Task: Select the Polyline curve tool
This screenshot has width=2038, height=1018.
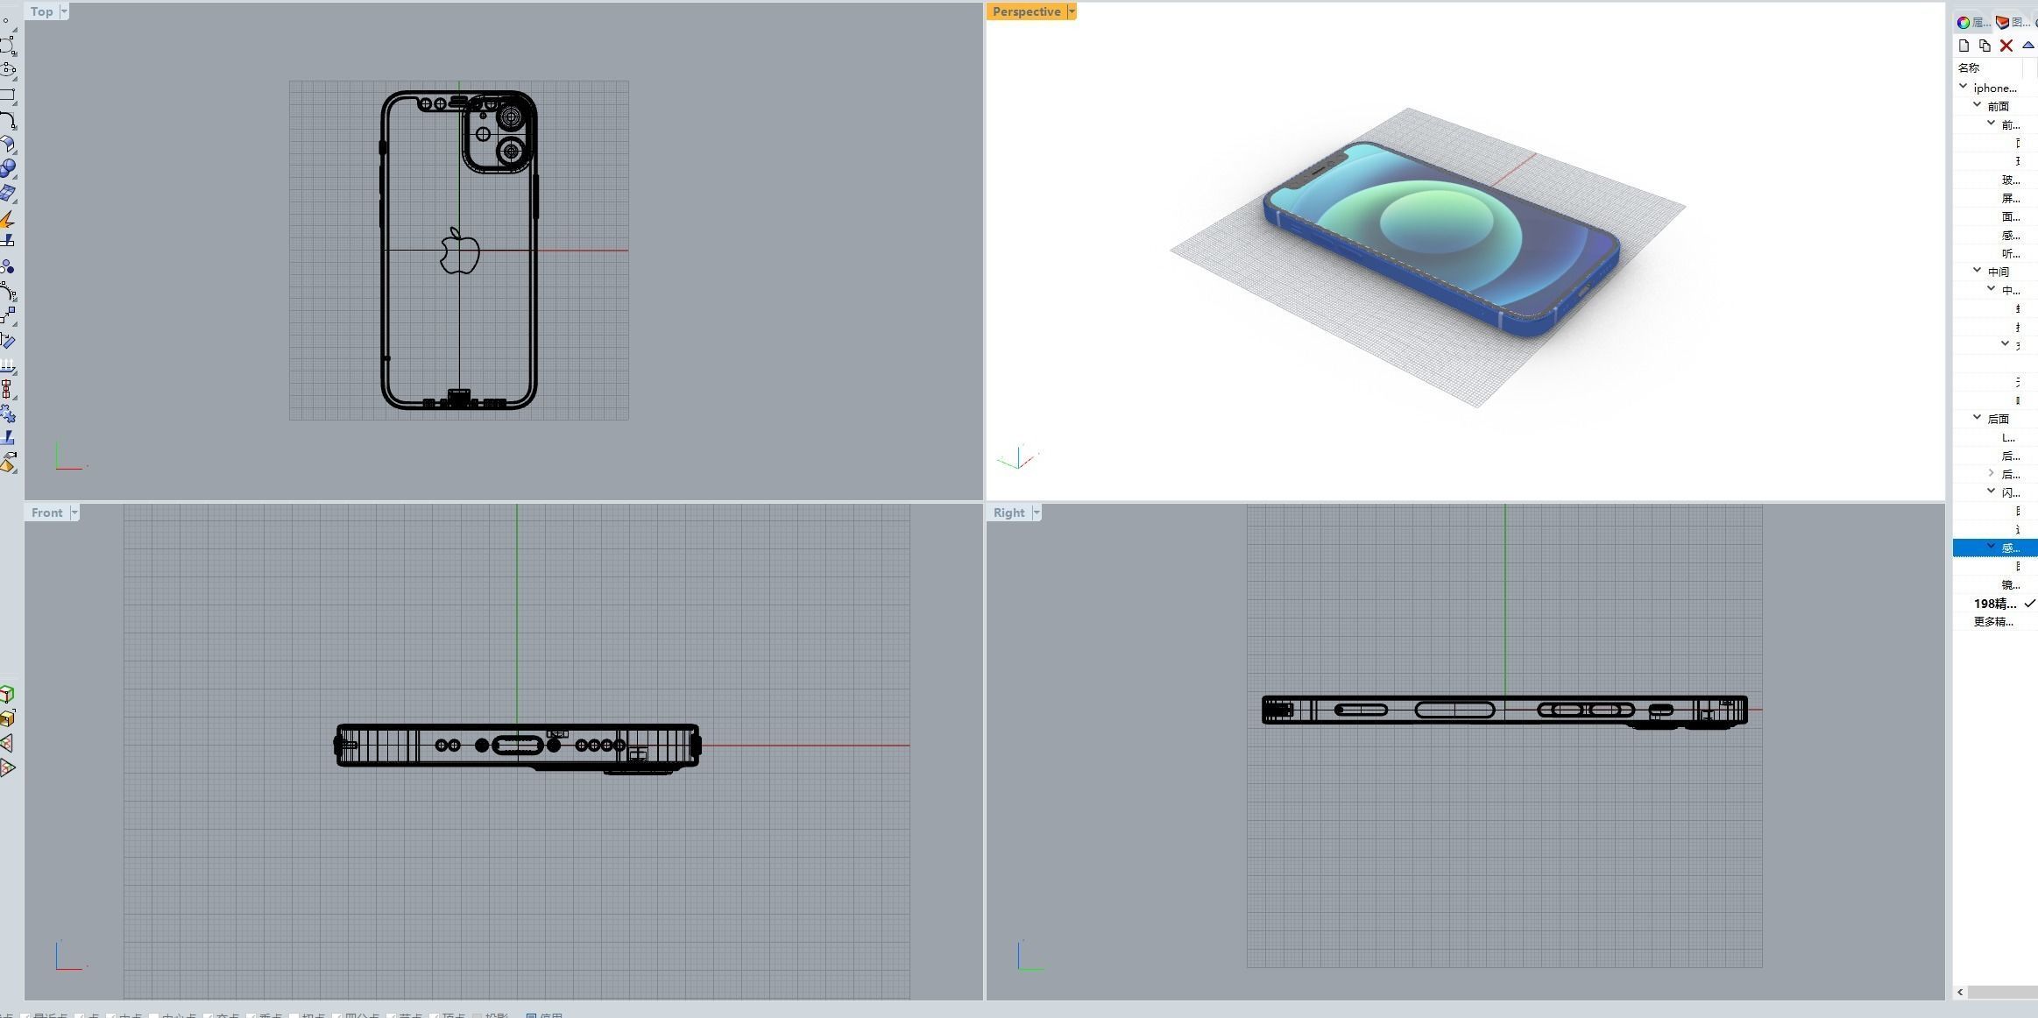Action: pos(7,45)
